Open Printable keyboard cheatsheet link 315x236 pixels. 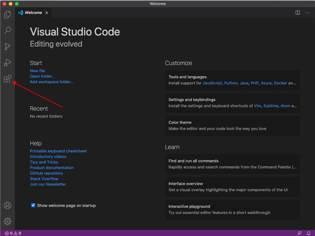pos(58,151)
